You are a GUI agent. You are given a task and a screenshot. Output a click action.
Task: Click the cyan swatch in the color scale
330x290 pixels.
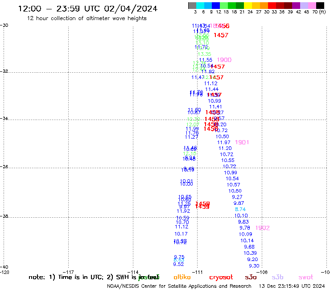click(x=200, y=5)
